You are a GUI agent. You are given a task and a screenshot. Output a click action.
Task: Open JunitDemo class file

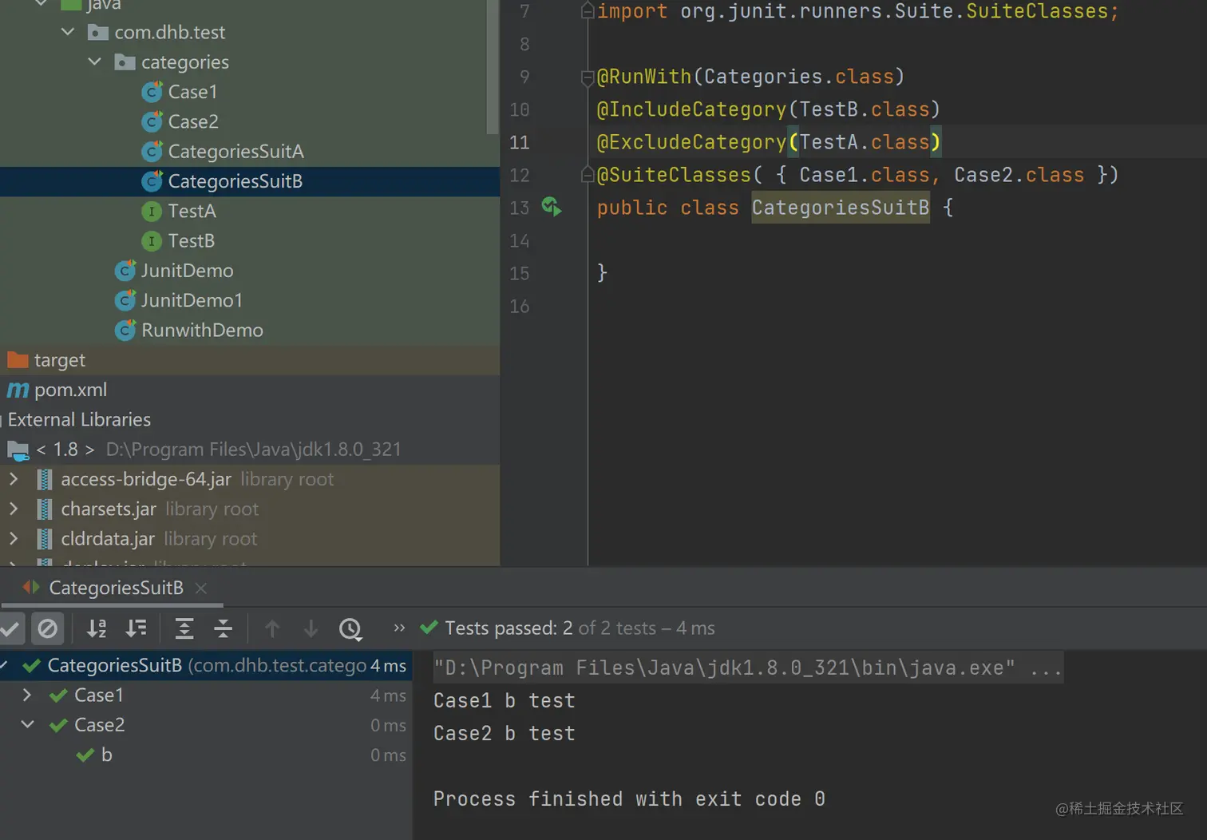coord(188,271)
